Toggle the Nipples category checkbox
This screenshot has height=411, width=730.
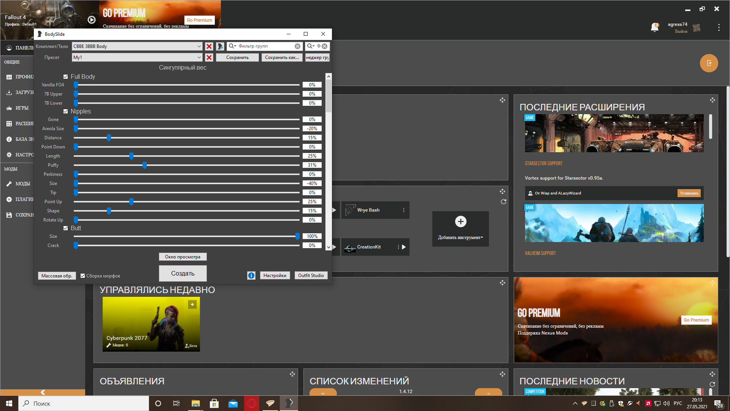(66, 112)
